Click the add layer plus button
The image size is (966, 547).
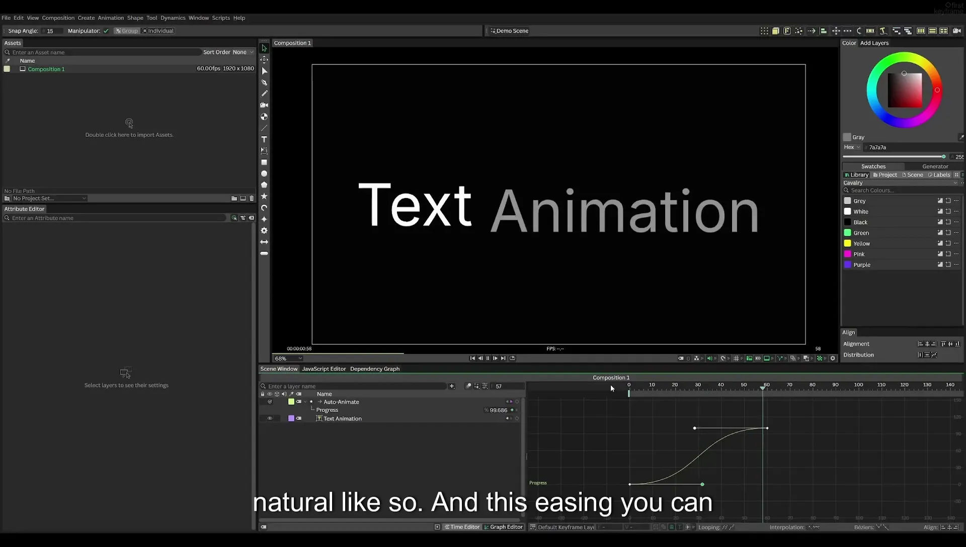point(452,386)
